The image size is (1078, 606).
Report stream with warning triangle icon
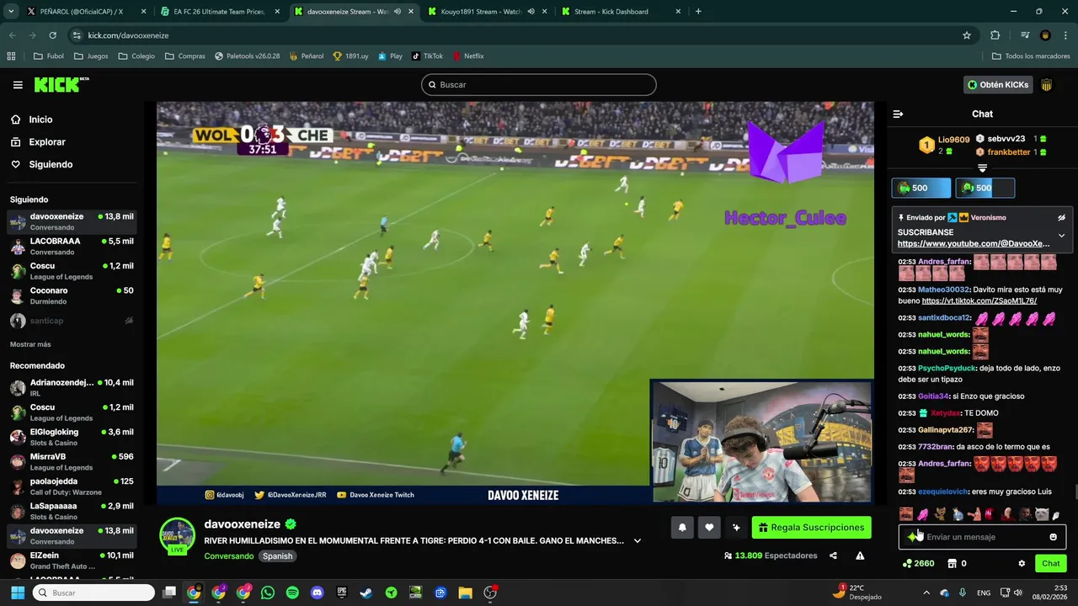pos(860,555)
